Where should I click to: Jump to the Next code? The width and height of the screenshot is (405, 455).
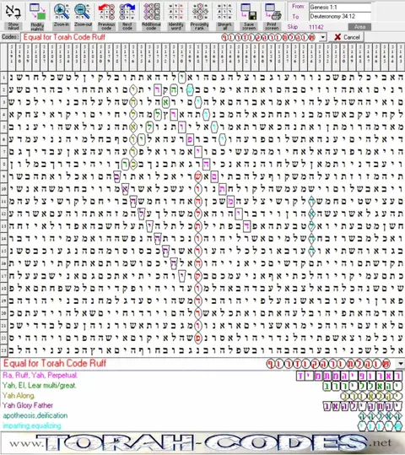(x=127, y=16)
